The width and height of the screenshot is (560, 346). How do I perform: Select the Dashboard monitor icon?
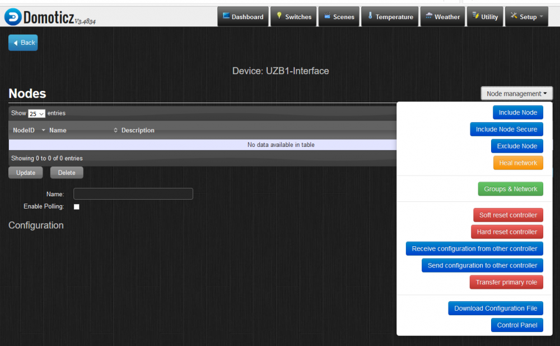coord(225,16)
